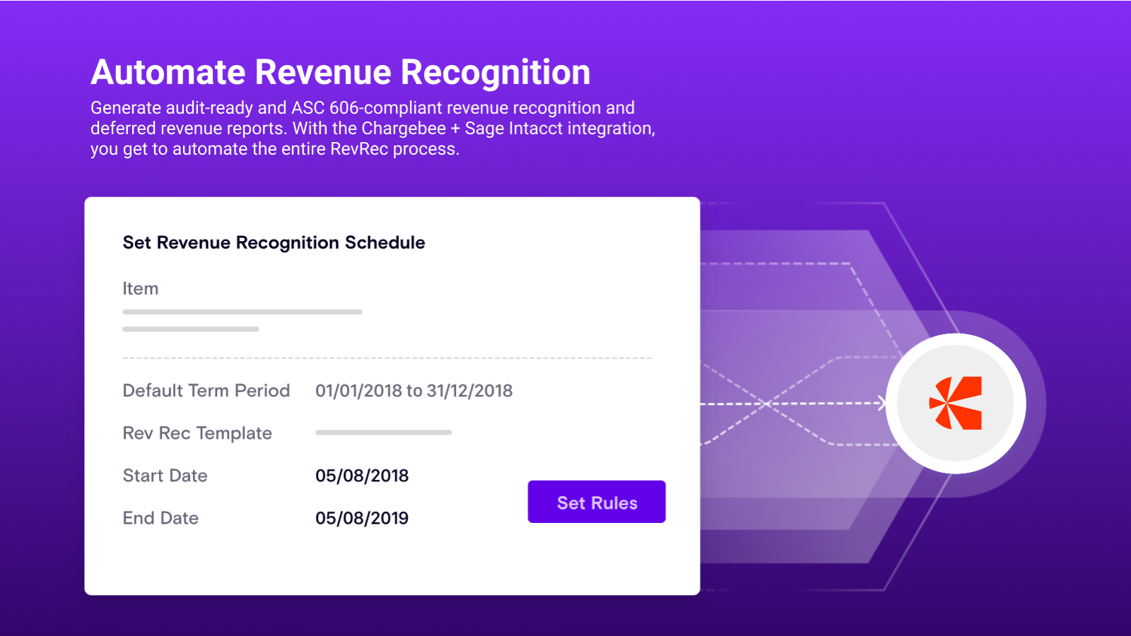Click the orange Chargebee logo icon
Screen dimensions: 1131x636
click(x=956, y=403)
